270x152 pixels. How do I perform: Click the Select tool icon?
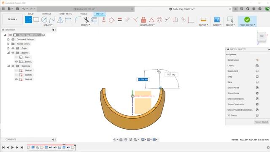point(230,20)
